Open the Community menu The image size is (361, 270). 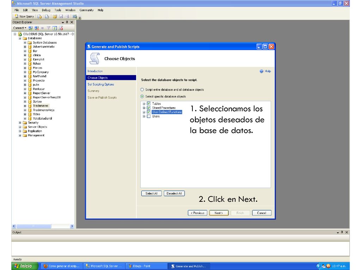click(87, 10)
